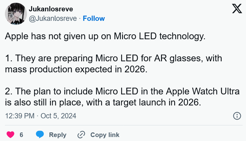Image resolution: width=246 pixels, height=141 pixels.
Task: Open Jukanlosreve's profile avatar picture
Action: 16,14
